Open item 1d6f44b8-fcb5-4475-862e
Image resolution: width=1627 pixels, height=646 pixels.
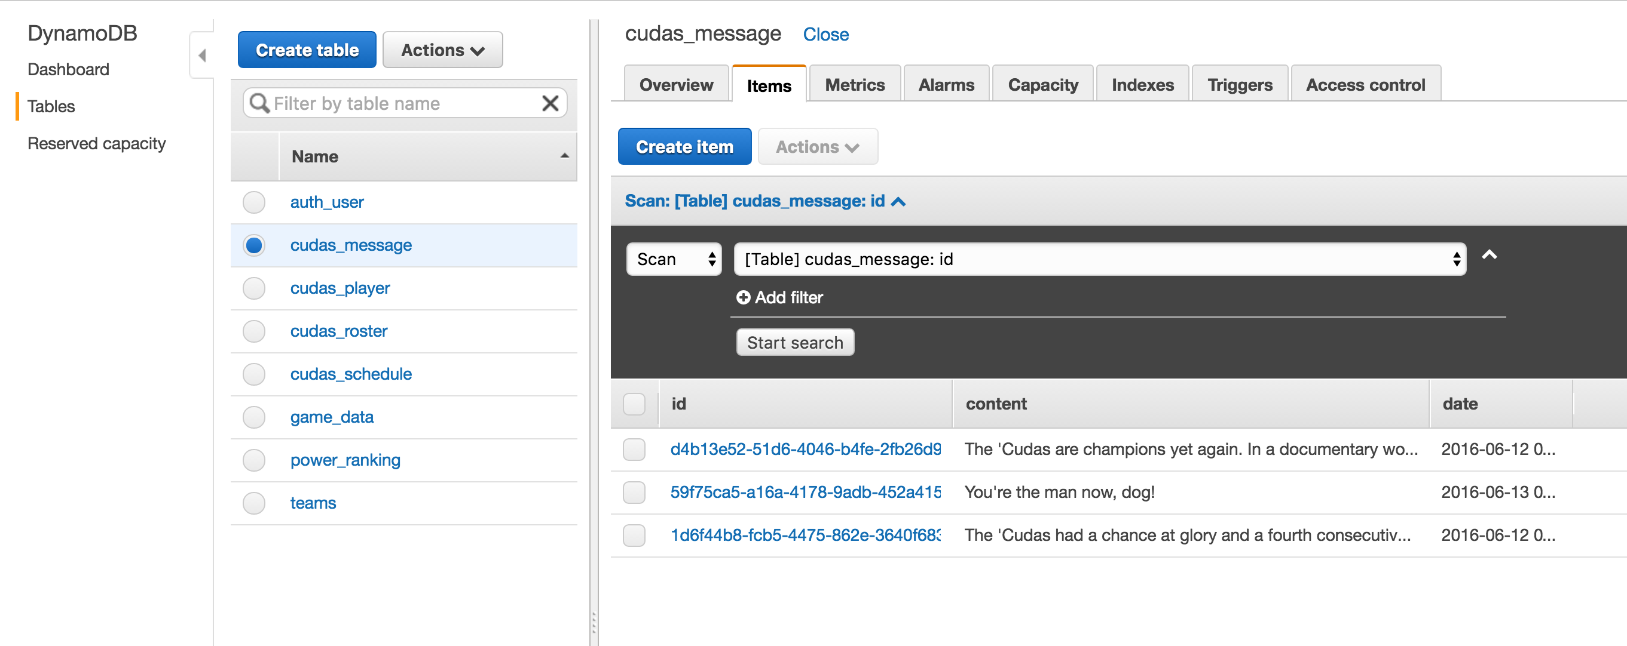[x=805, y=535]
